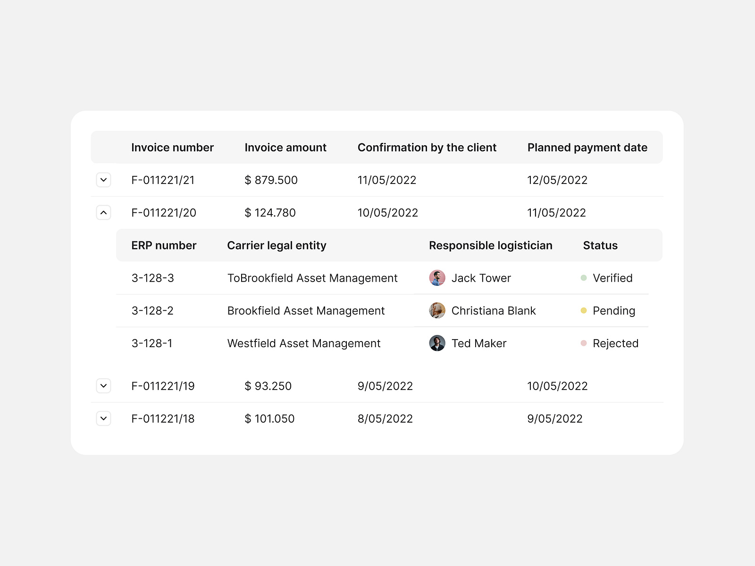Select carrier ToBrookfield Asset Management
Viewport: 755px width, 566px height.
point(312,278)
